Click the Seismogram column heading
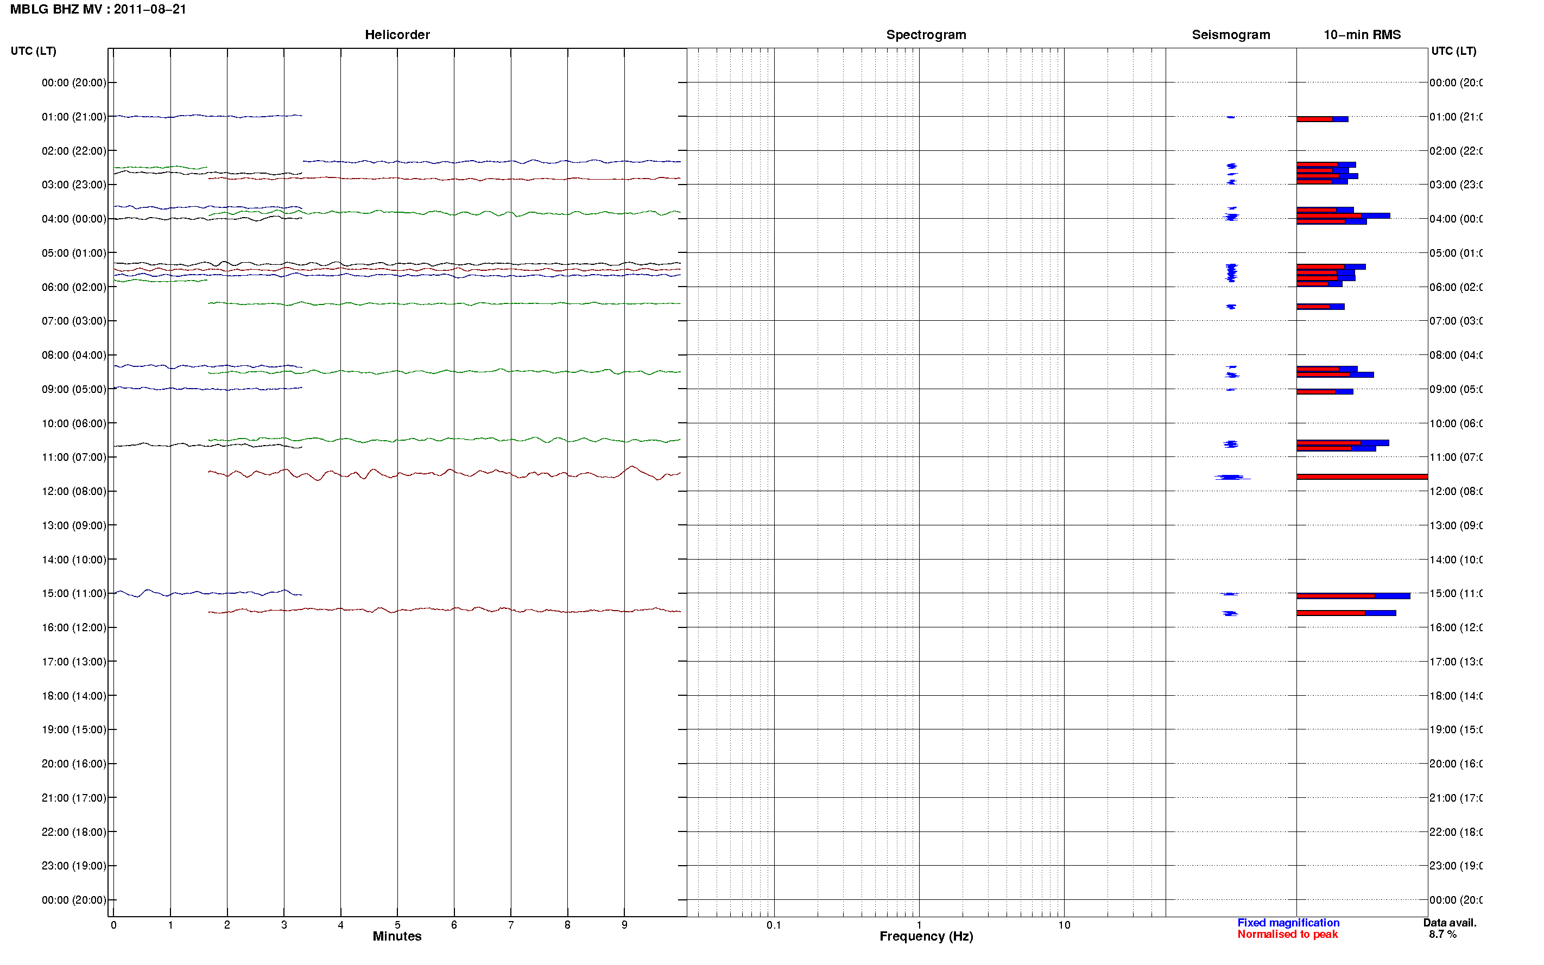 pos(1231,35)
